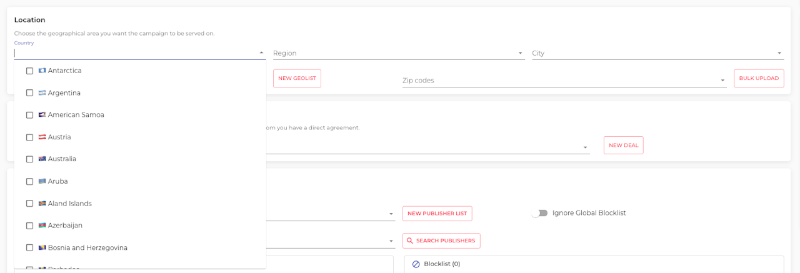This screenshot has height=273, width=800.
Task: Enable the Ignore Global Blocklist toggle
Action: click(539, 213)
